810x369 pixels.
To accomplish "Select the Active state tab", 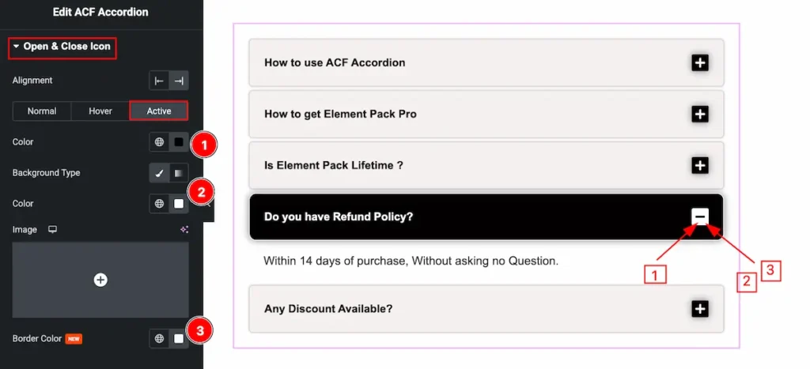I will (159, 111).
